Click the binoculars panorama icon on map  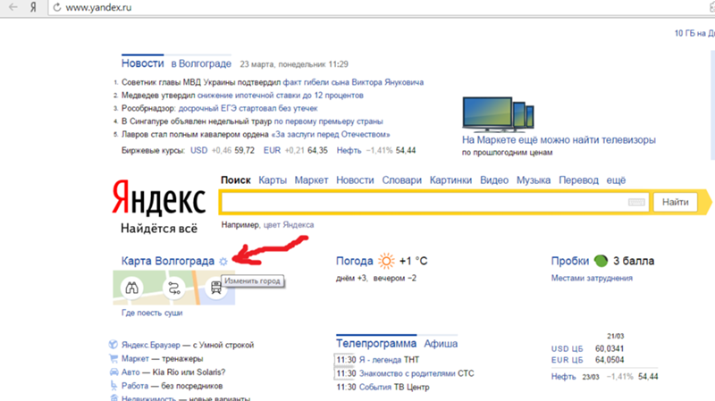pos(131,288)
